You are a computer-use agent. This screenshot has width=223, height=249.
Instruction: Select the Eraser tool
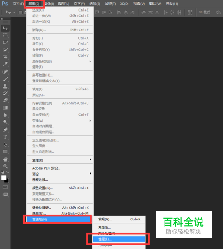click(x=5, y=101)
